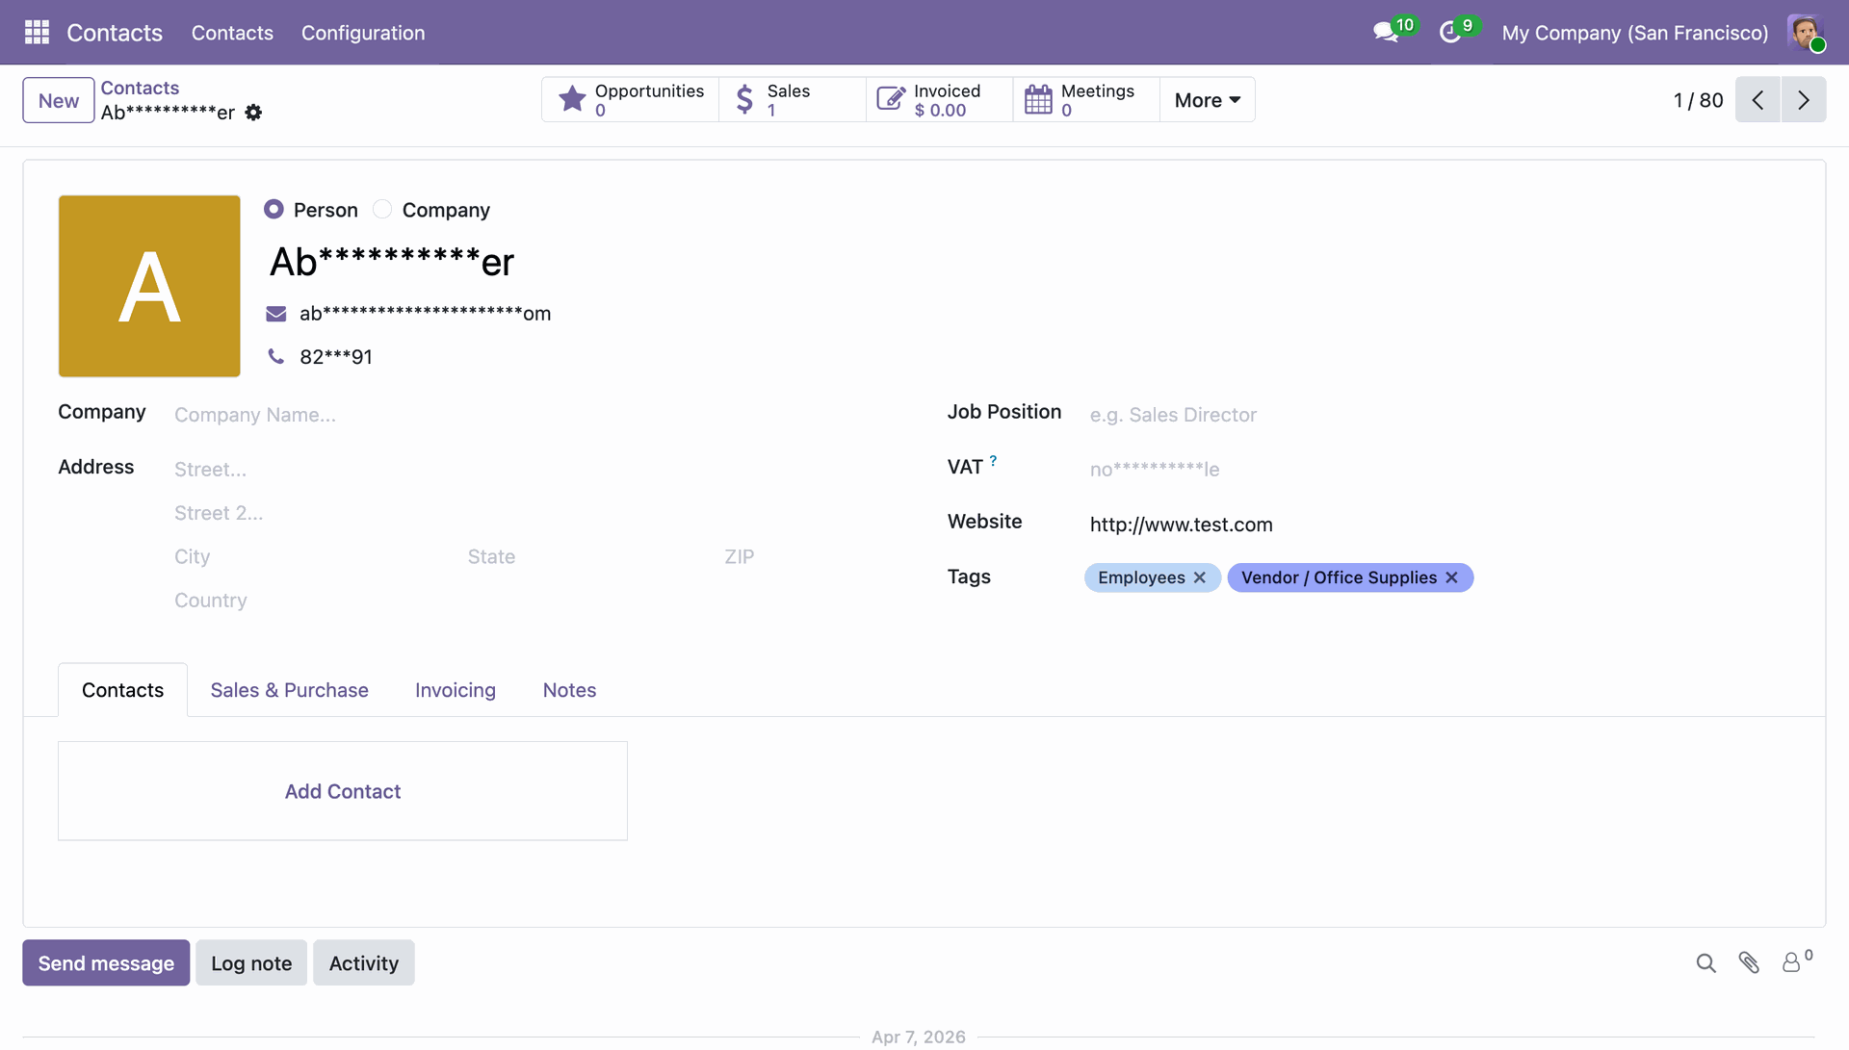Click the Log note button
The image size is (1849, 1050).
(251, 963)
